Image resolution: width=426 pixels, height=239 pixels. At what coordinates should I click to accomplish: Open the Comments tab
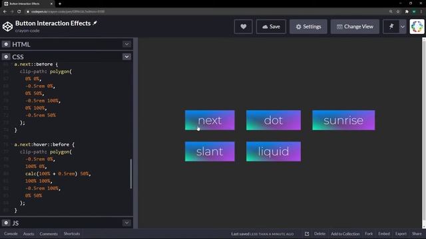[x=49, y=234]
